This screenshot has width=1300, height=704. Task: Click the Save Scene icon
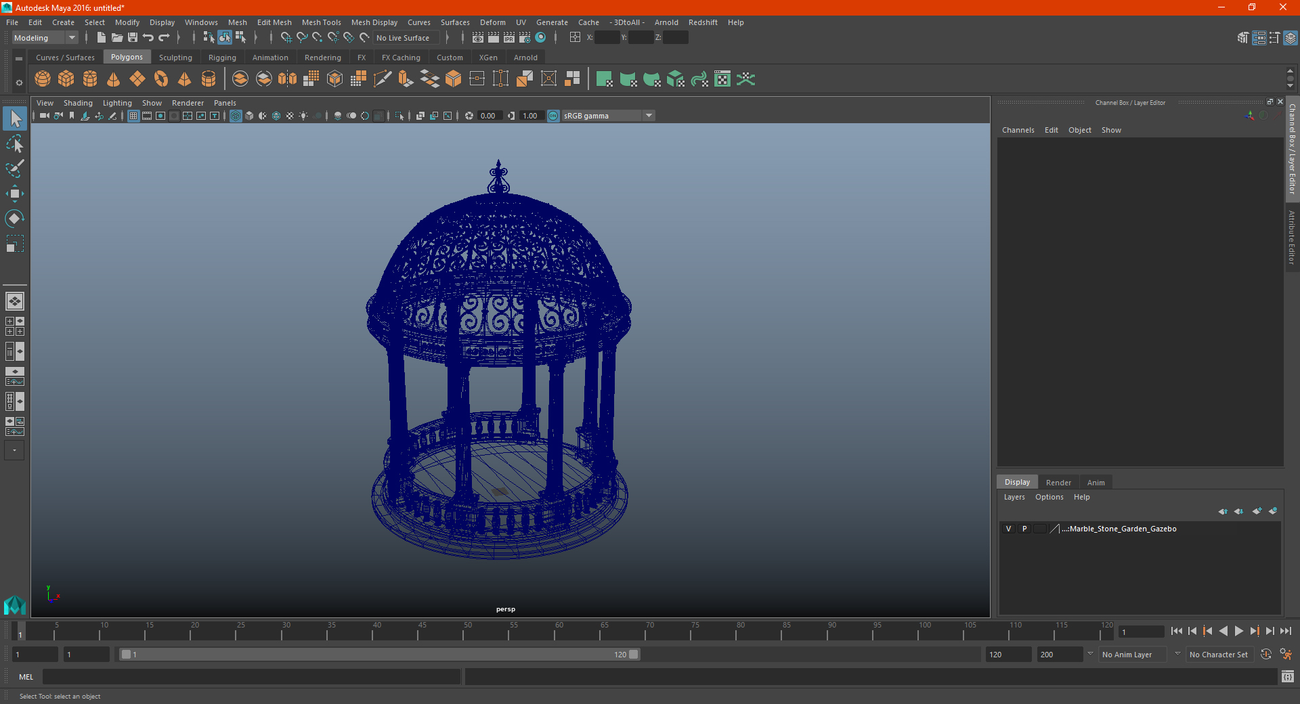click(x=133, y=37)
